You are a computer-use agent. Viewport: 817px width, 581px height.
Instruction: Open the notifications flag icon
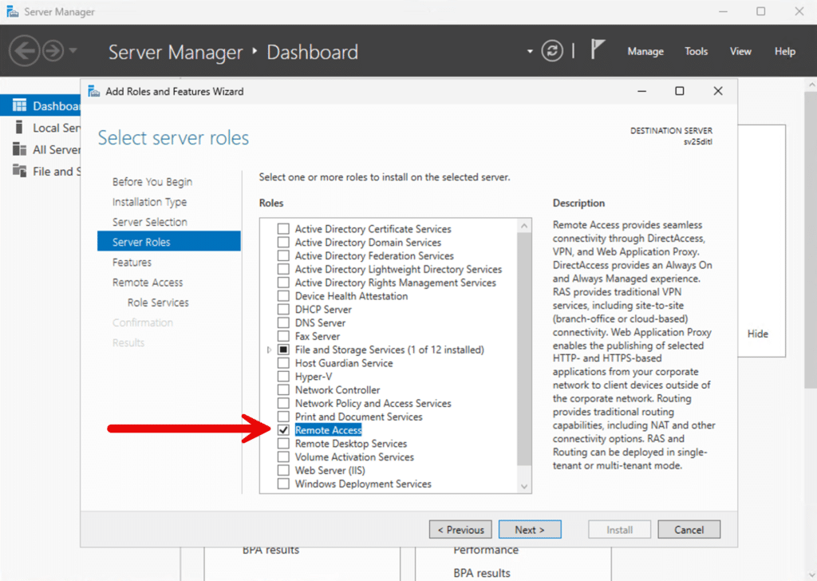pos(599,49)
